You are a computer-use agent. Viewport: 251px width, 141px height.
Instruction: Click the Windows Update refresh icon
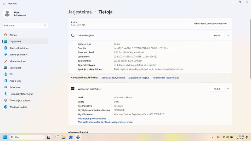coord(6,107)
